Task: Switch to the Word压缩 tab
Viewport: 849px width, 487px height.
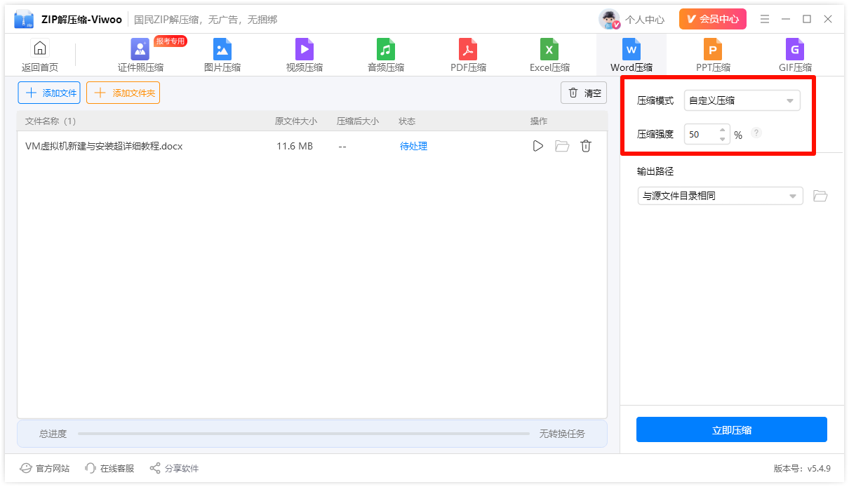Action: point(631,55)
